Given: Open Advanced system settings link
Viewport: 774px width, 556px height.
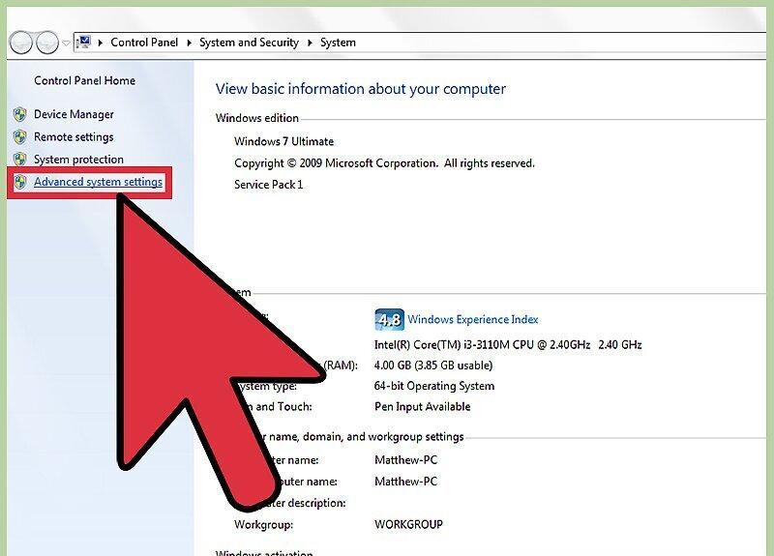Looking at the screenshot, I should [99, 182].
